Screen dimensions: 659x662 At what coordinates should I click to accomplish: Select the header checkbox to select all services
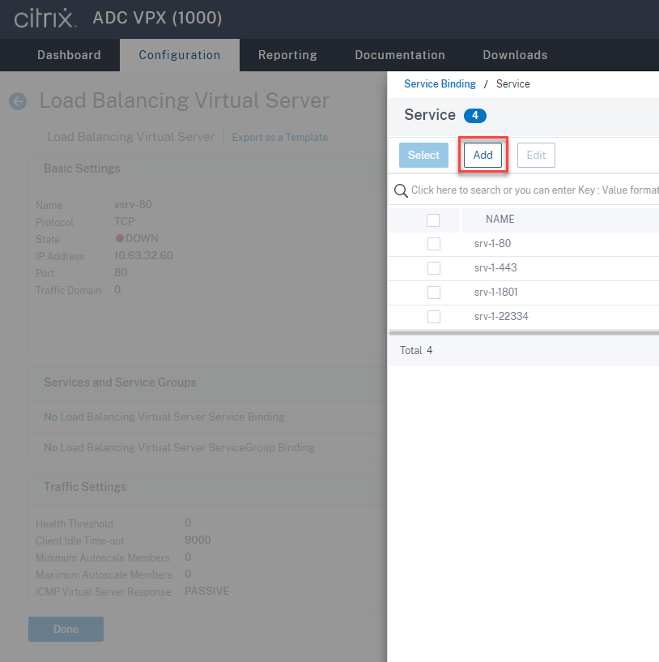tap(433, 219)
